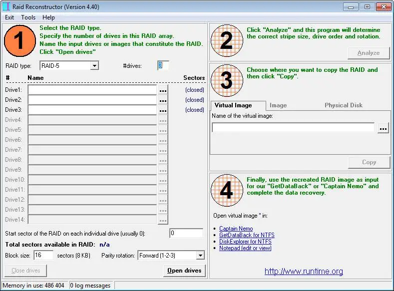Visit the http://www.runtime.org link
The width and height of the screenshot is (394, 291).
pos(304,271)
